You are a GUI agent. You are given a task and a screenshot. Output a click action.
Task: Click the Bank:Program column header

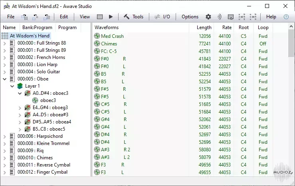click(x=37, y=27)
